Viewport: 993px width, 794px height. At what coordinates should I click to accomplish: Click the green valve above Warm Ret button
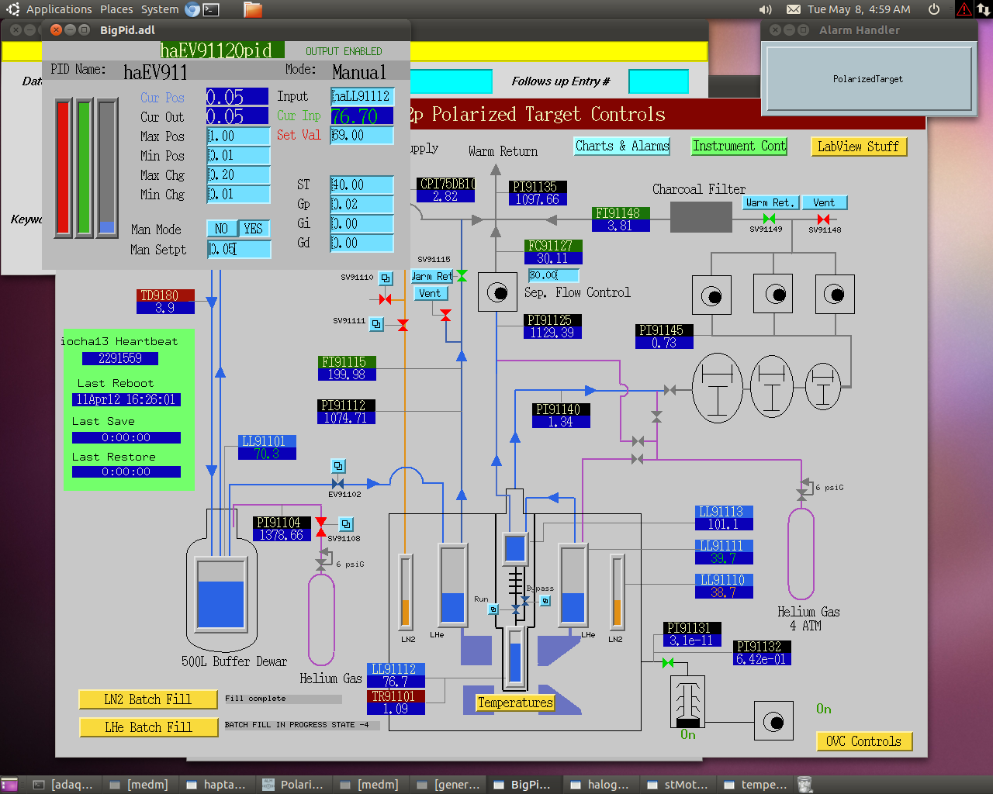point(462,275)
